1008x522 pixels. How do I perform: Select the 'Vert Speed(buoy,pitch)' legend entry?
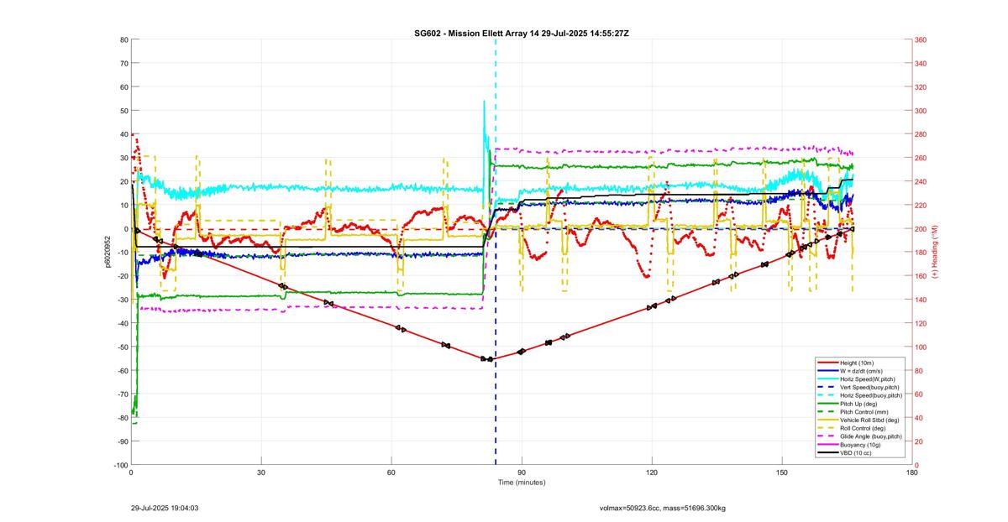[x=858, y=387]
